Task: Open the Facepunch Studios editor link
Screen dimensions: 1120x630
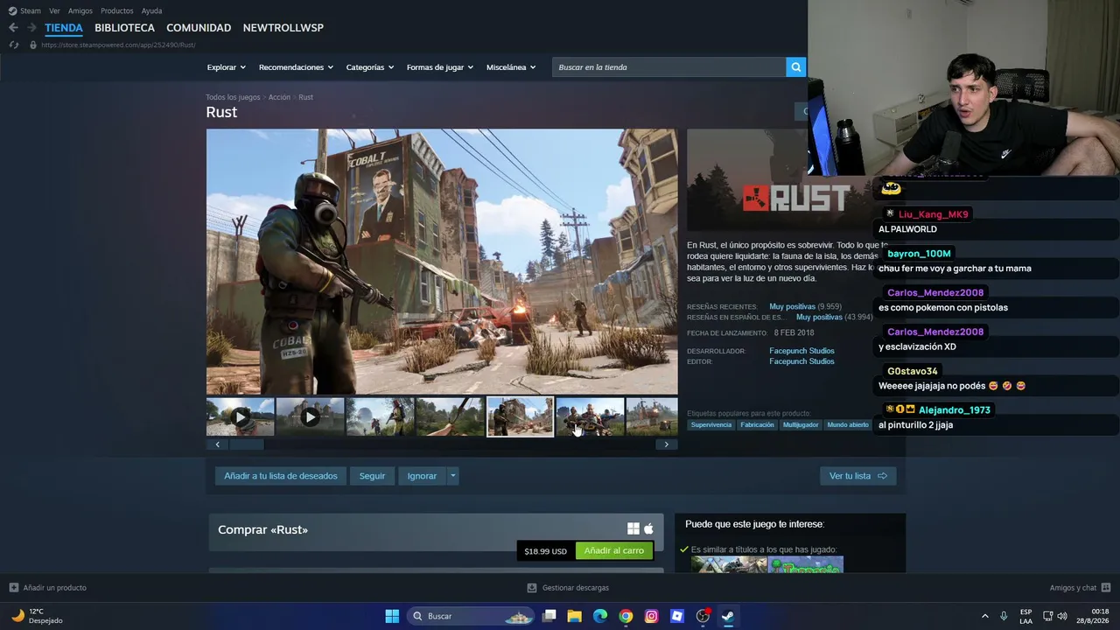Action: [801, 361]
